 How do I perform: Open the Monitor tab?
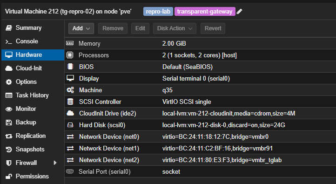tap(33, 109)
